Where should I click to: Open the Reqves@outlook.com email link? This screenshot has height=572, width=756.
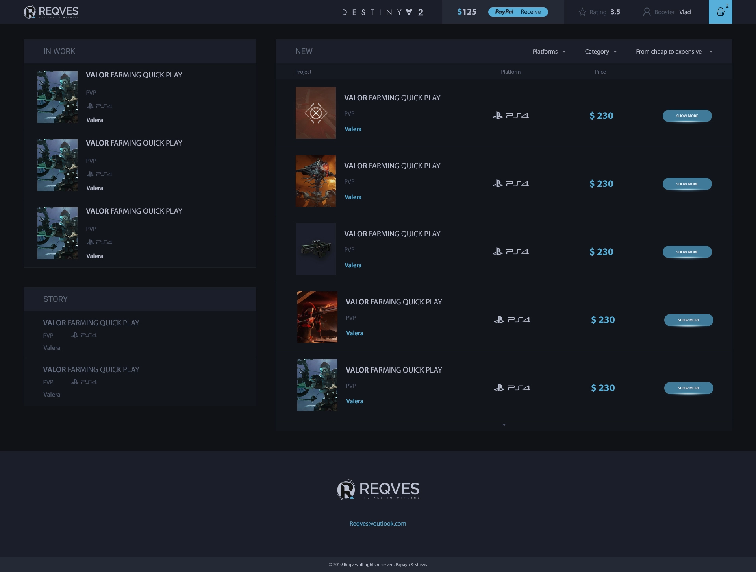[378, 524]
